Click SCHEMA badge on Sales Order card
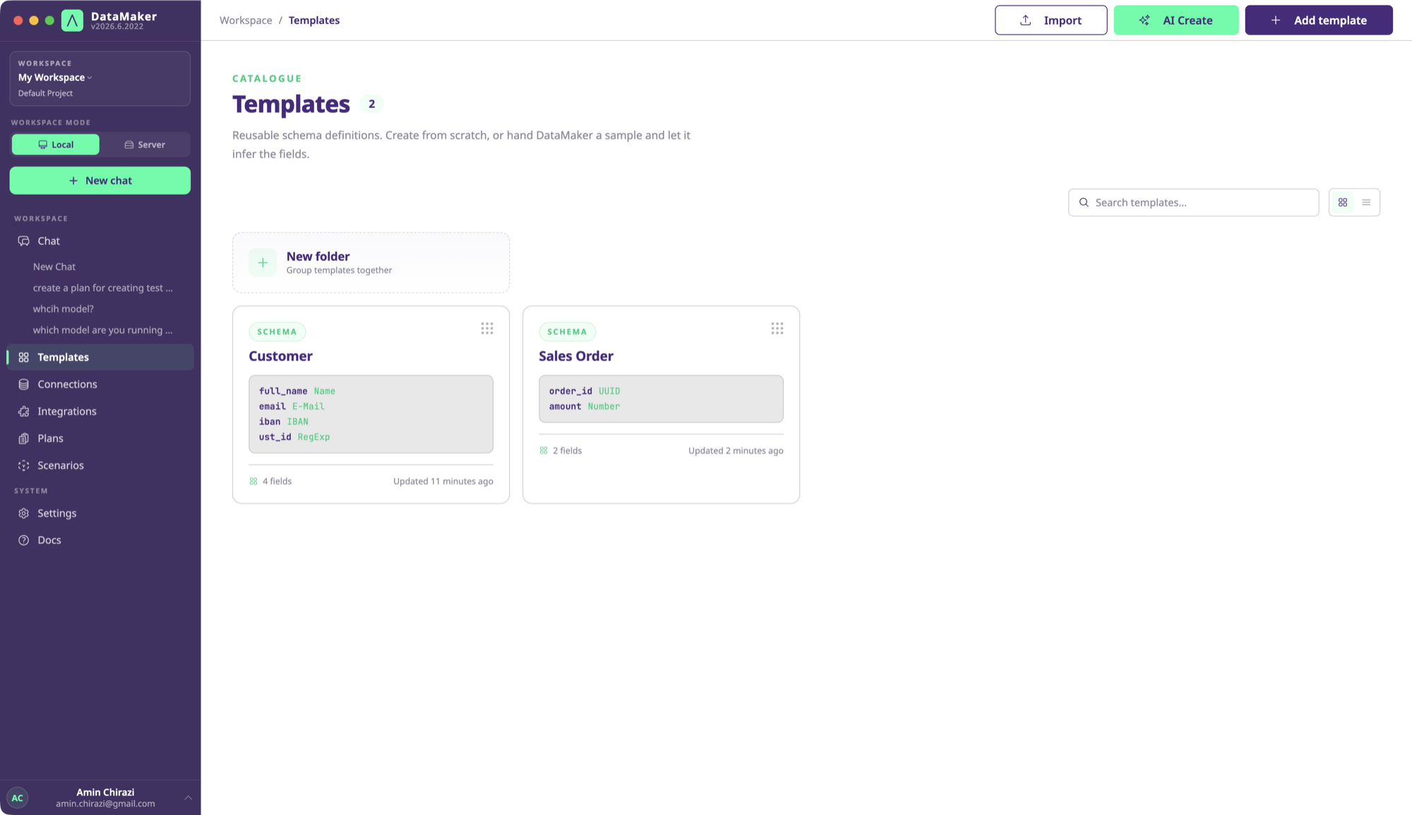Screen dimensions: 1412x815 (567, 332)
